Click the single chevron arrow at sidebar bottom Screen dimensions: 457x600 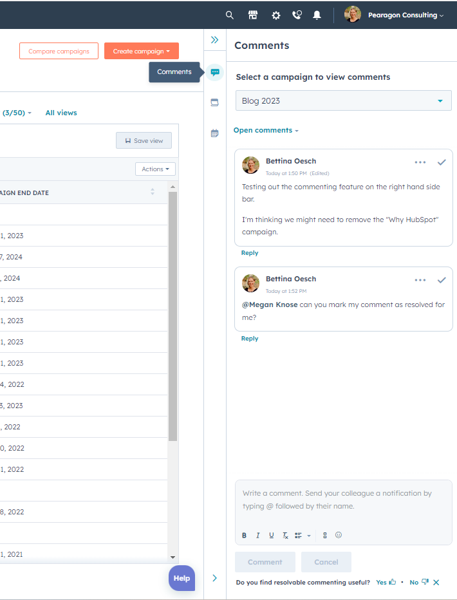click(x=214, y=578)
